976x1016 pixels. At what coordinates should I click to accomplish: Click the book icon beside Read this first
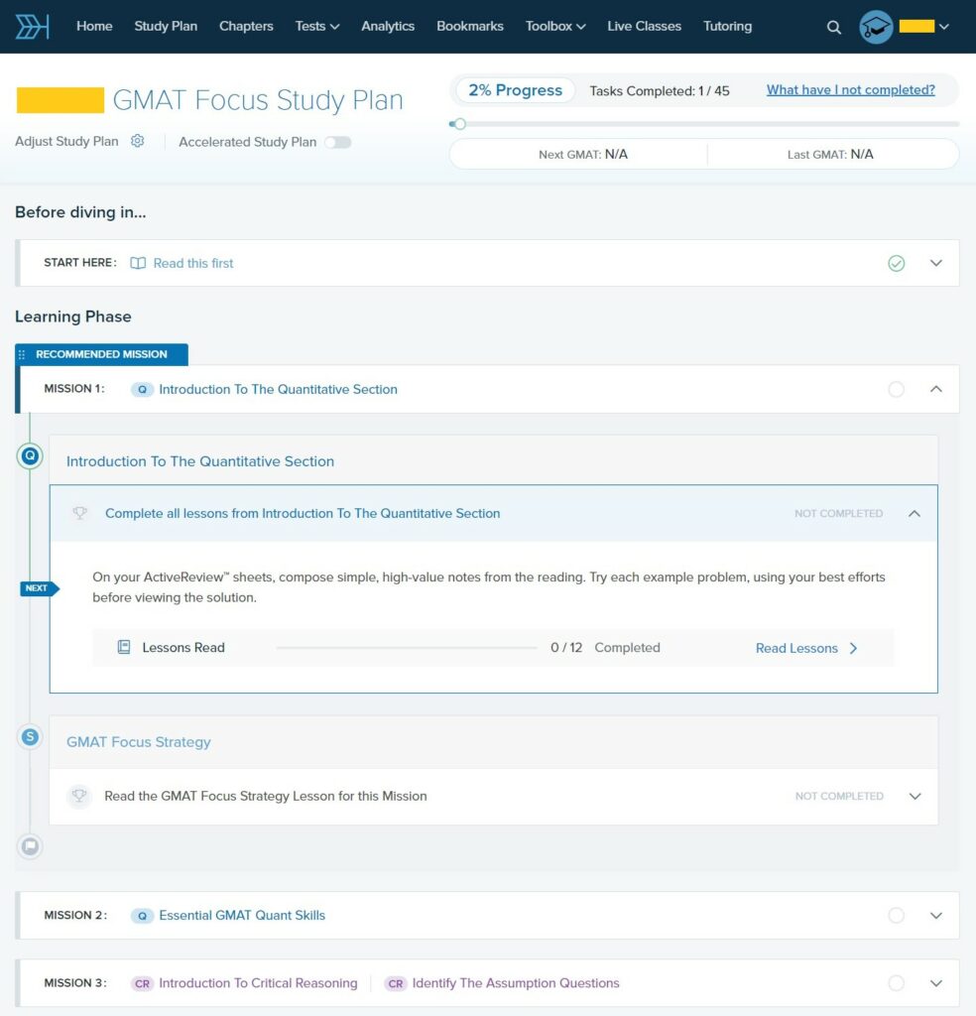[138, 263]
